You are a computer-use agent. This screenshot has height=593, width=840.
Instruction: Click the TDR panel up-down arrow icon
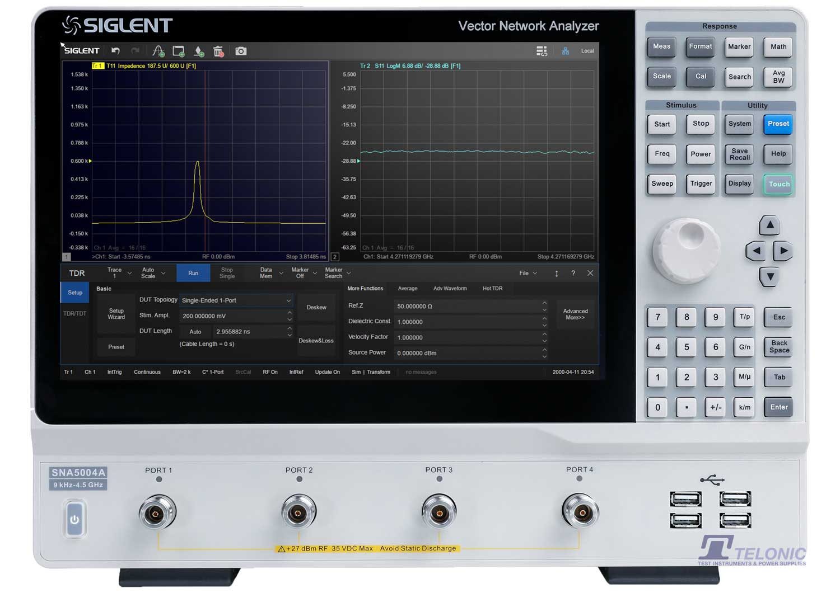[x=556, y=273]
